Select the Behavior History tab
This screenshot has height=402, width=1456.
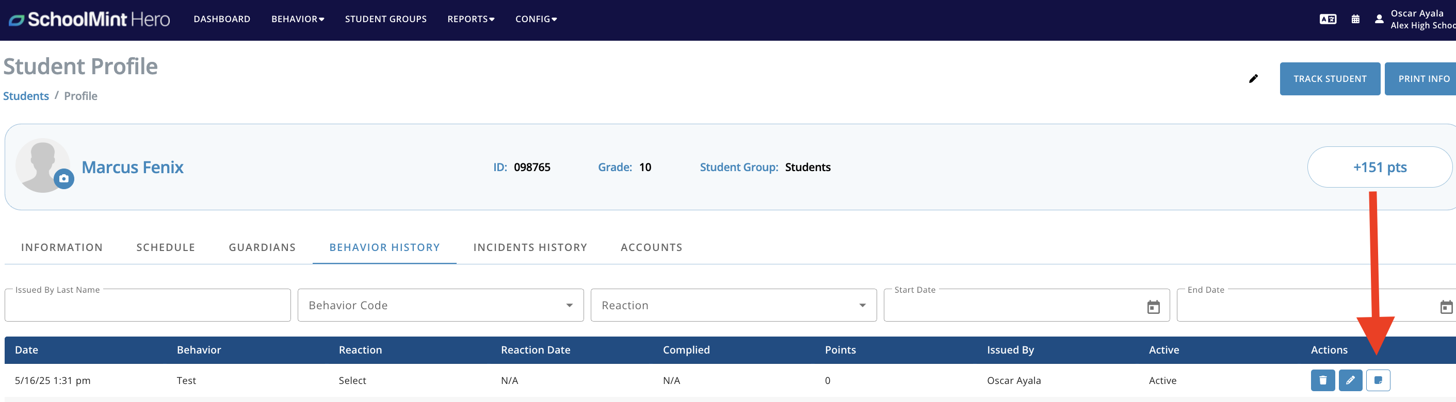click(384, 247)
